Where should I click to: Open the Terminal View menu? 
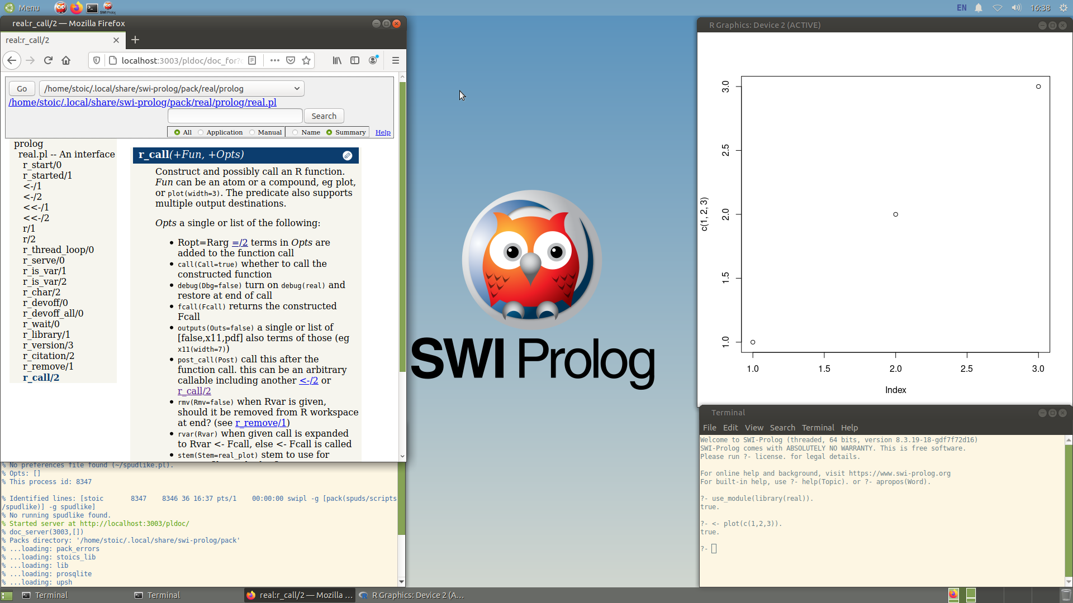(x=754, y=428)
